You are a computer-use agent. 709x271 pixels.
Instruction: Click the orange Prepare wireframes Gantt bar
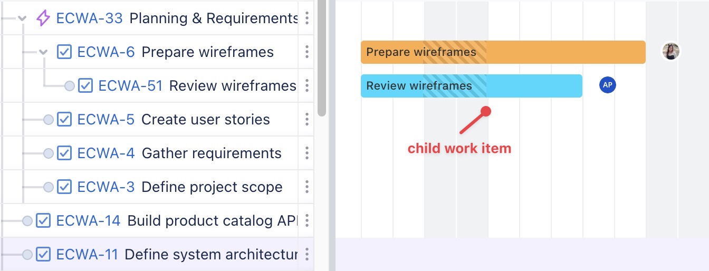pyautogui.click(x=554, y=52)
